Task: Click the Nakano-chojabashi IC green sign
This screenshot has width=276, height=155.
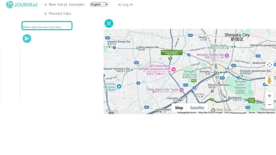Action: pos(172,53)
